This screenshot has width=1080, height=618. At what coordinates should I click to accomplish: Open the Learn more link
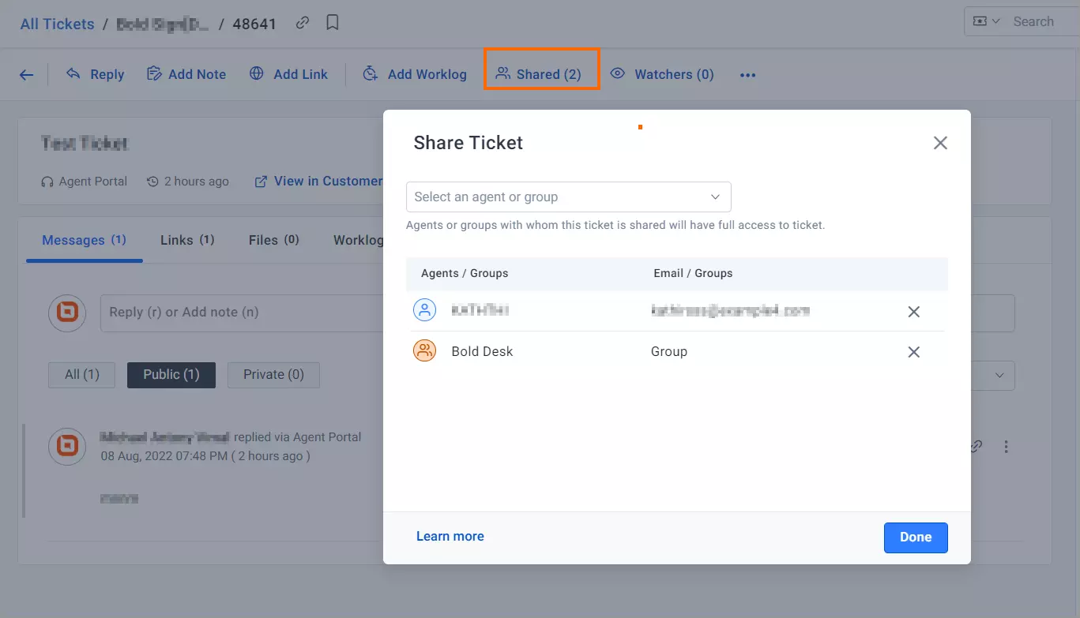coord(450,537)
